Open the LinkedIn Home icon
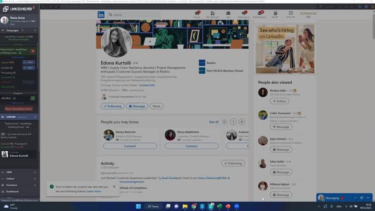The image size is (375, 211). (197, 14)
